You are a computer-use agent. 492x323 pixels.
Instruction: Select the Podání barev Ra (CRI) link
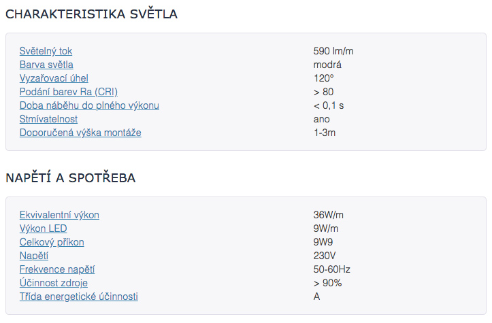[69, 92]
